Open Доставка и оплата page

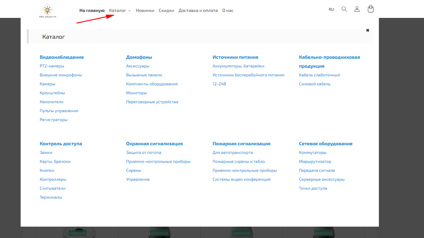click(198, 10)
